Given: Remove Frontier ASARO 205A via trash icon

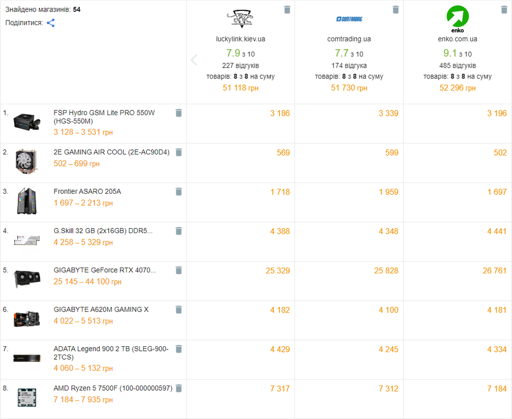Looking at the screenshot, I should [x=179, y=192].
